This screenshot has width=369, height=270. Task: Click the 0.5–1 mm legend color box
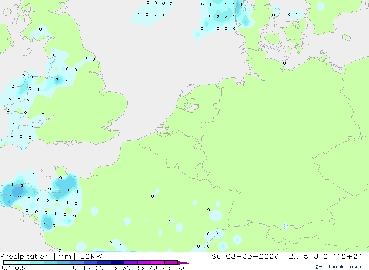24,263
